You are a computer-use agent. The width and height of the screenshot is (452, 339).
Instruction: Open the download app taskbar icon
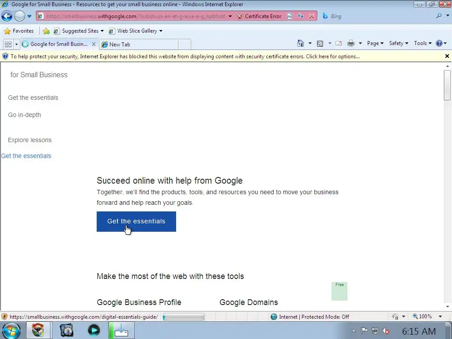point(121,330)
